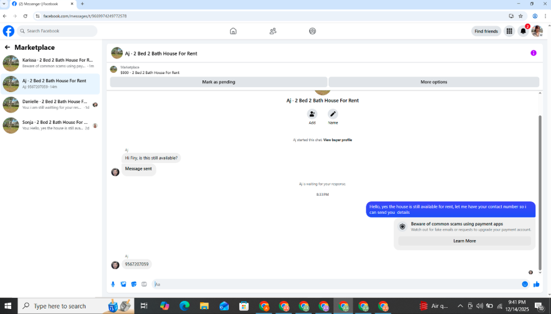The image size is (551, 314).
Task: Click the Search Facebook field
Action: pos(57,31)
